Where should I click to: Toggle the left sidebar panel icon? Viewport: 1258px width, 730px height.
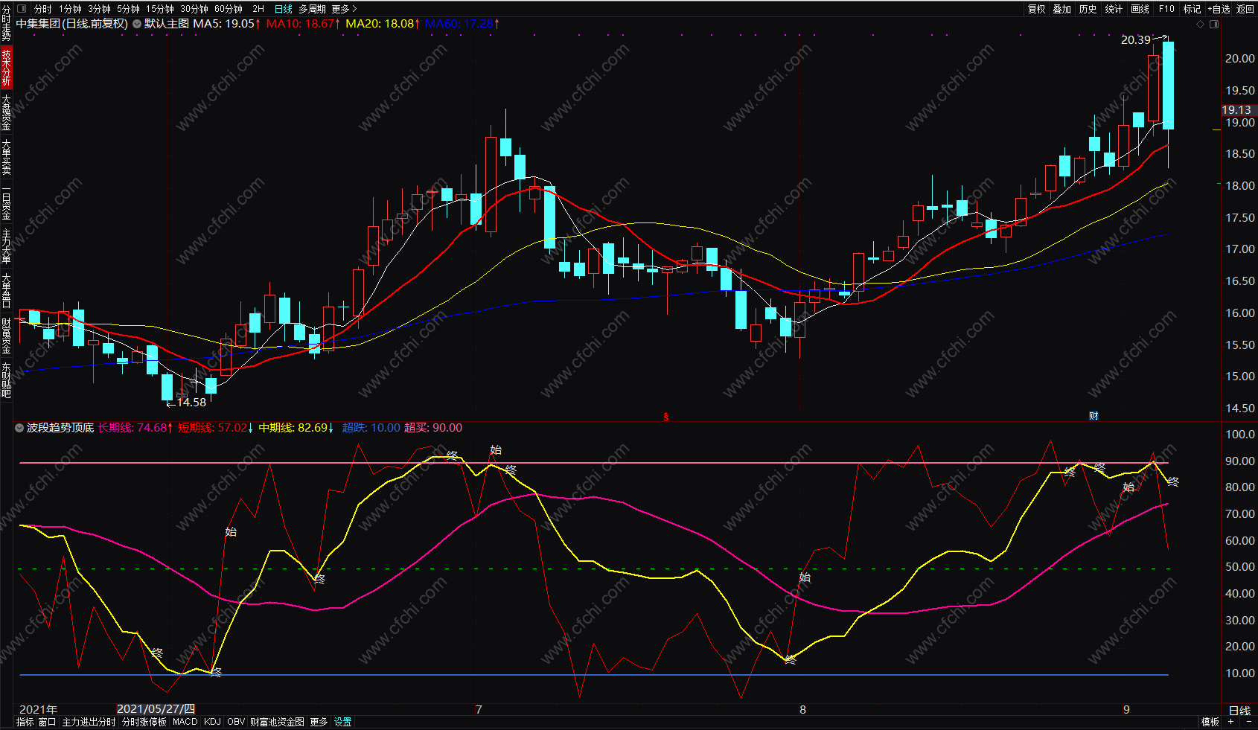(21, 9)
